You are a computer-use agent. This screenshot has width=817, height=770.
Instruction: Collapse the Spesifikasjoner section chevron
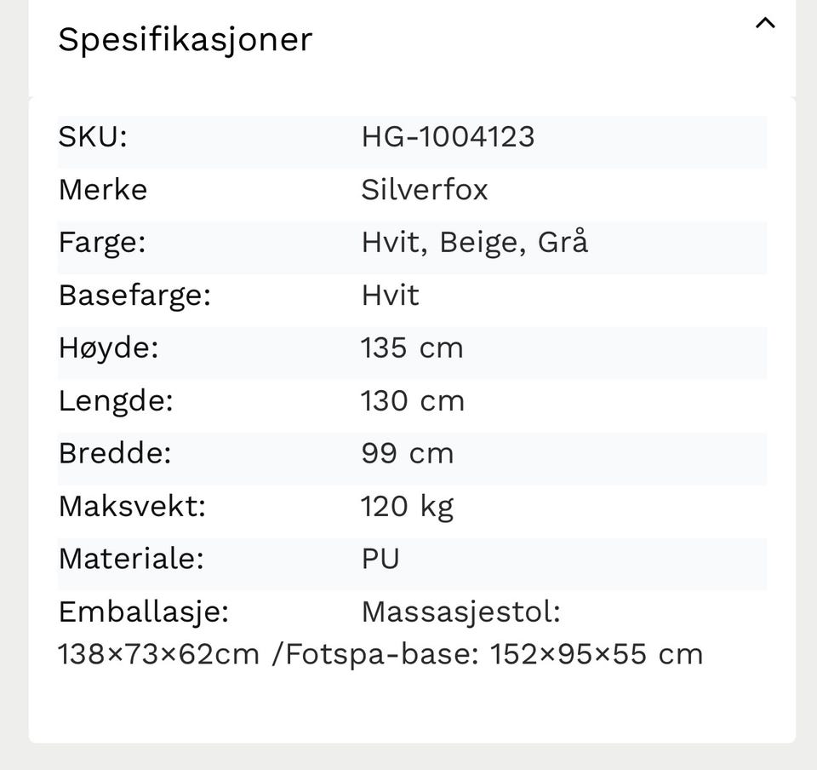click(765, 24)
